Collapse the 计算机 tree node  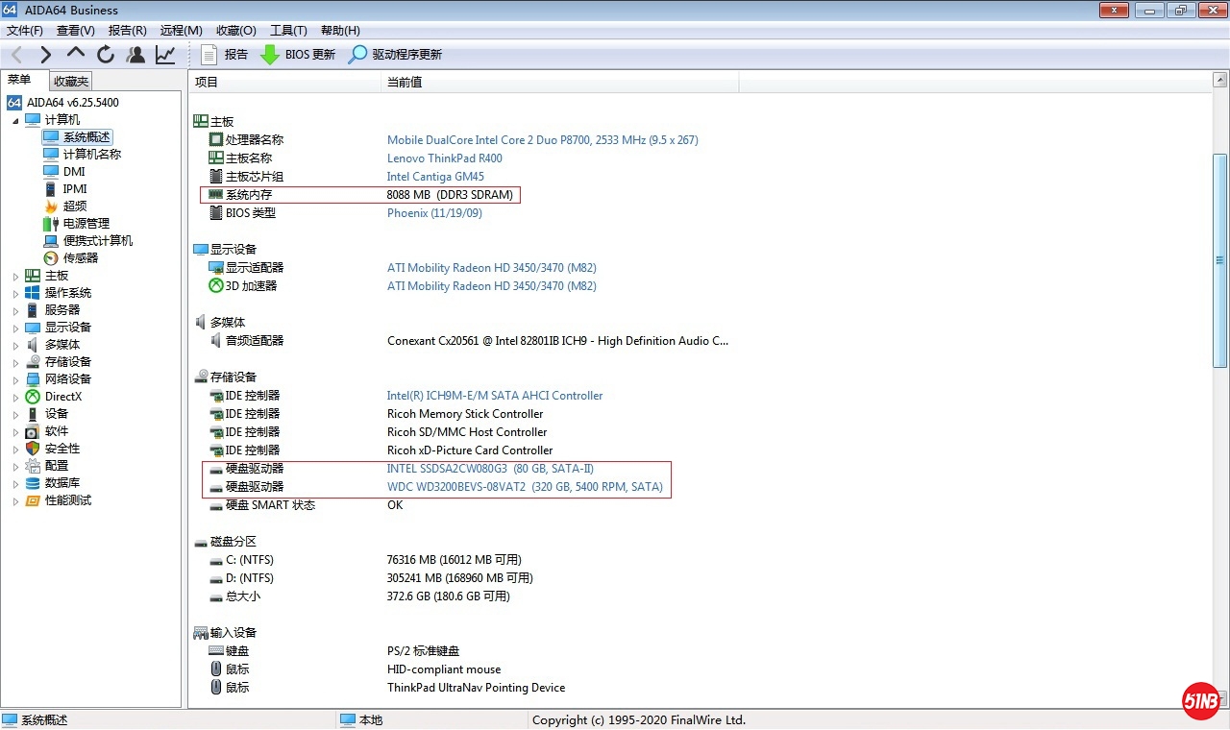point(15,120)
